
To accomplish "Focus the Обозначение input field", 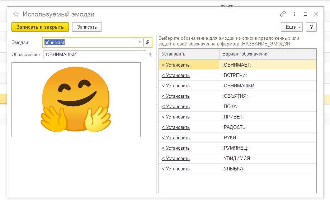I will pos(95,55).
